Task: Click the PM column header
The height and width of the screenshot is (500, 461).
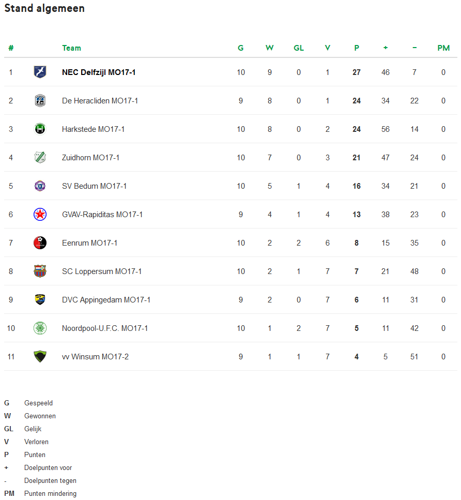Action: click(443, 48)
